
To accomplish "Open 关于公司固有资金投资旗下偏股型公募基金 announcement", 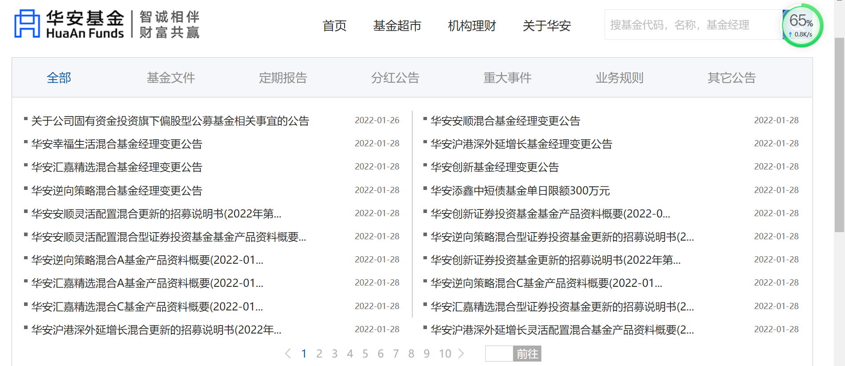I will [x=170, y=121].
